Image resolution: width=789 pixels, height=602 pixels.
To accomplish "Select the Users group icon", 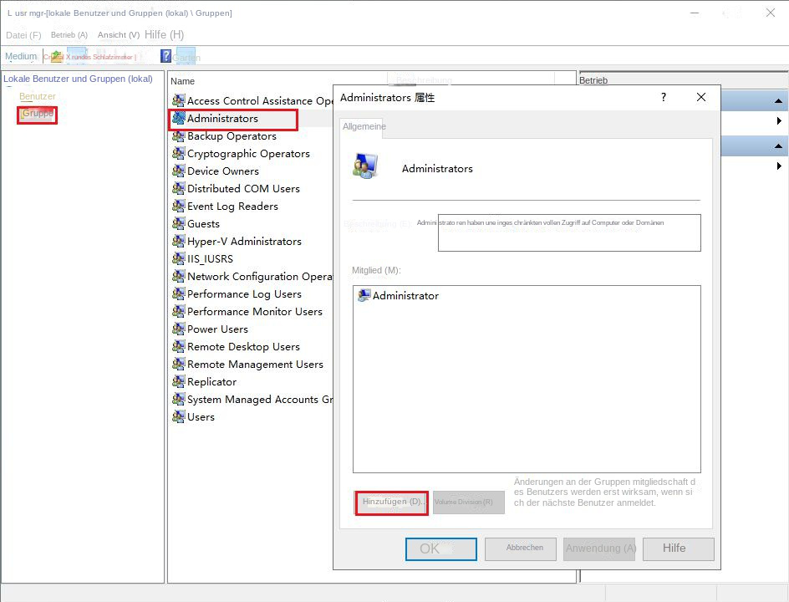I will click(x=179, y=416).
